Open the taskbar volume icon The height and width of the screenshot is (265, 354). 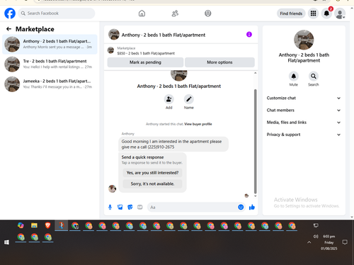(x=316, y=237)
